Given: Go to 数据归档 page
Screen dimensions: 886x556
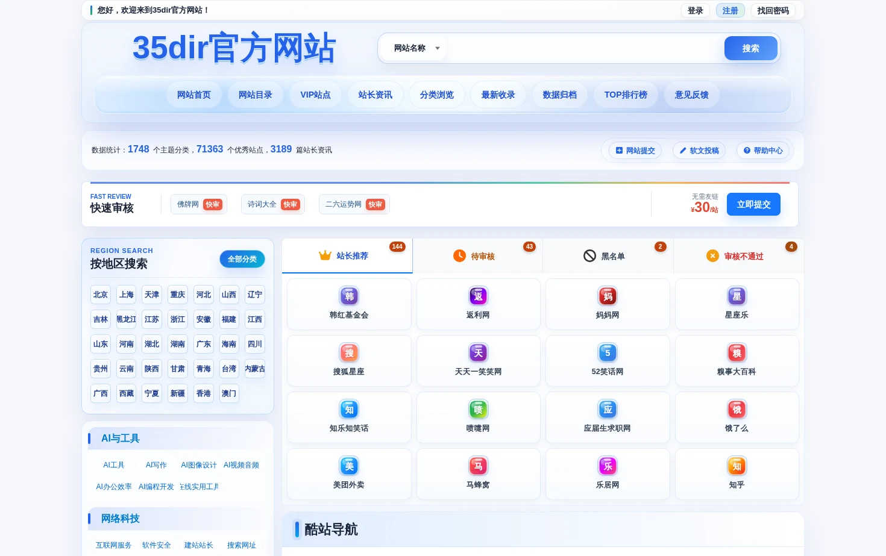Looking at the screenshot, I should point(560,95).
